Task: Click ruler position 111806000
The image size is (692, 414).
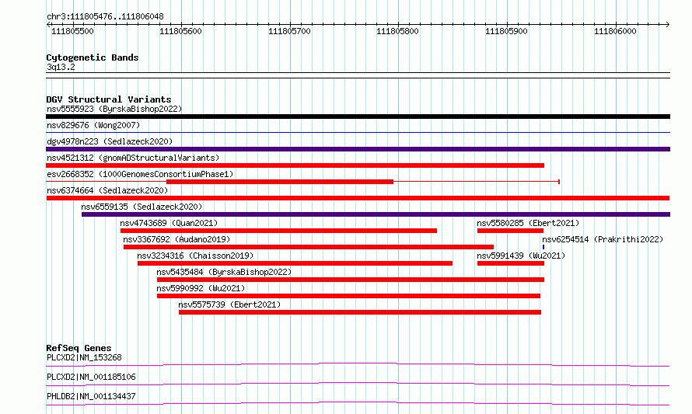Action: click(x=615, y=31)
